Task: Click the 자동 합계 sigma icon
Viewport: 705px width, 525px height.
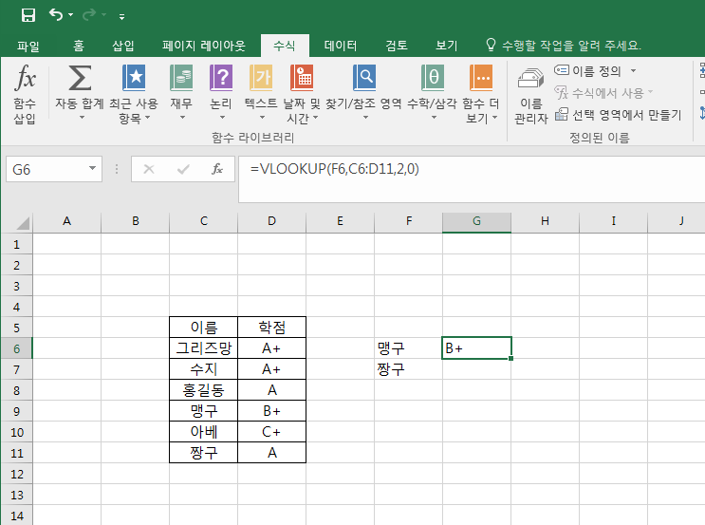Action: click(x=80, y=78)
